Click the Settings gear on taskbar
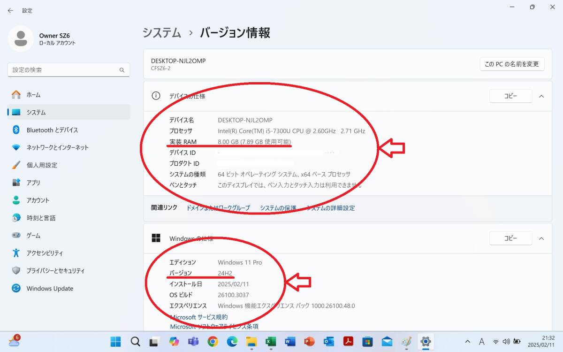 [426, 341]
